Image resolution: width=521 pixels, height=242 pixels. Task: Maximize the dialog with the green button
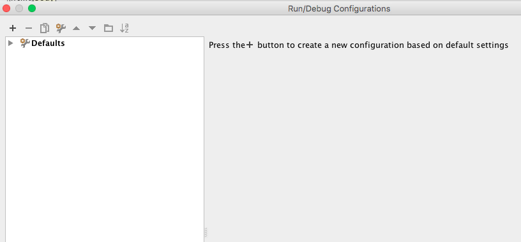point(32,8)
